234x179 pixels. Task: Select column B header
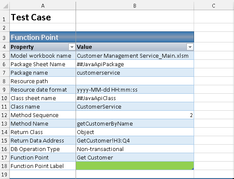(135, 6)
